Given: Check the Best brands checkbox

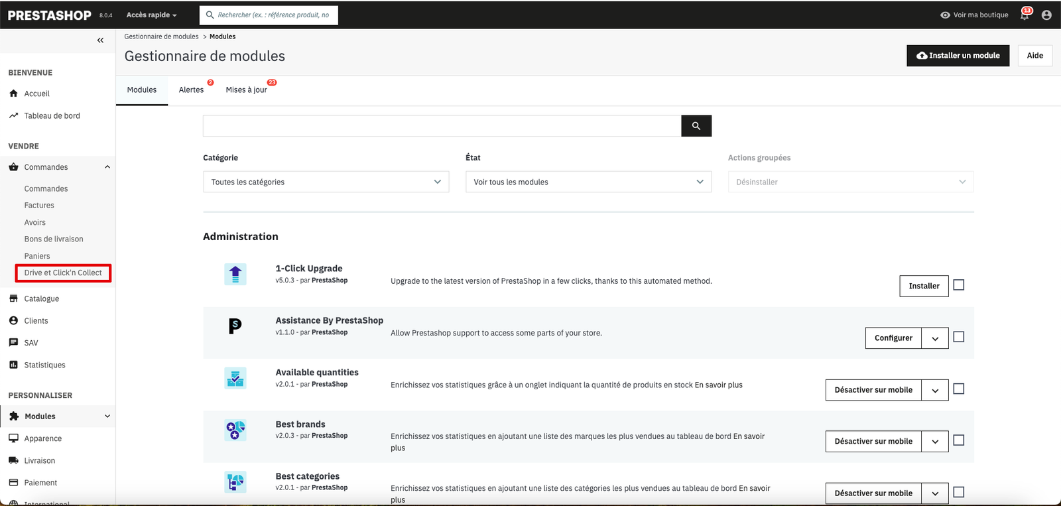Looking at the screenshot, I should pos(959,440).
